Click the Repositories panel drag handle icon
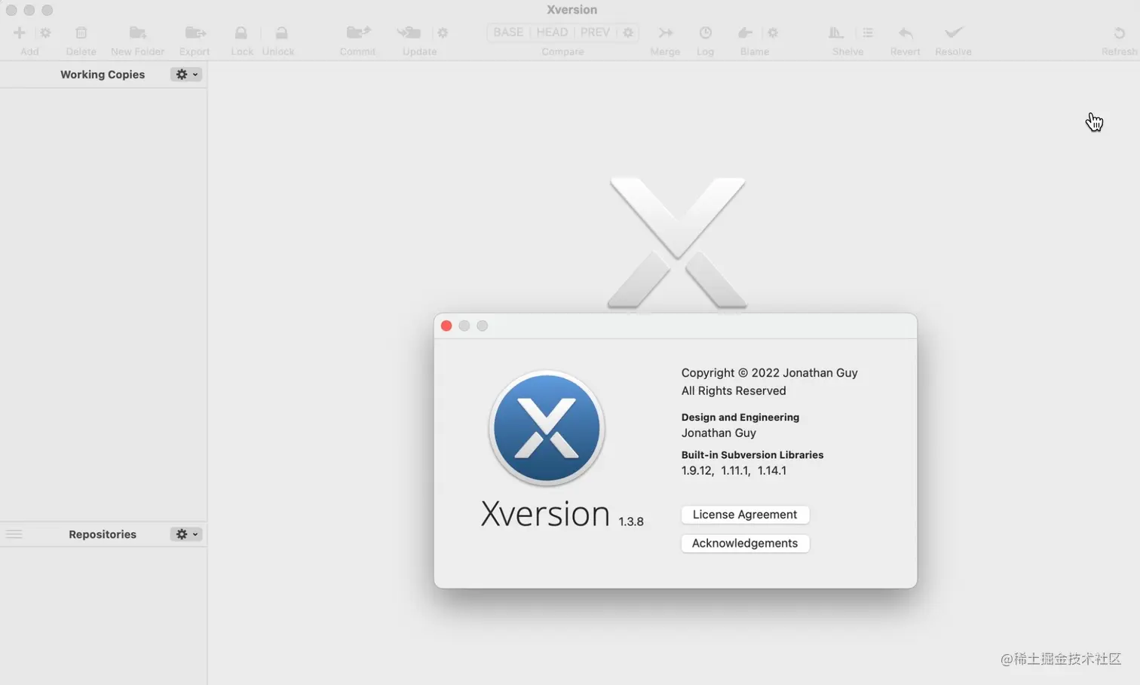This screenshot has width=1140, height=685. (14, 534)
